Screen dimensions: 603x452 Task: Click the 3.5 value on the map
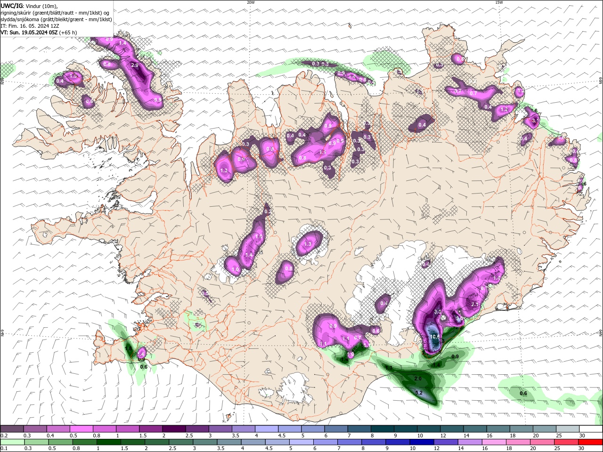[438, 312]
